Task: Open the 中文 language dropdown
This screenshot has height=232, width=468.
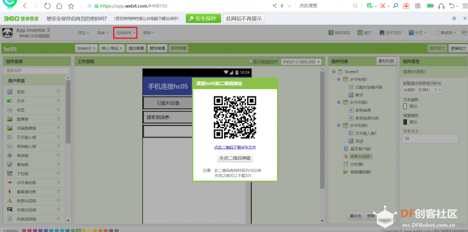Action: point(417,33)
